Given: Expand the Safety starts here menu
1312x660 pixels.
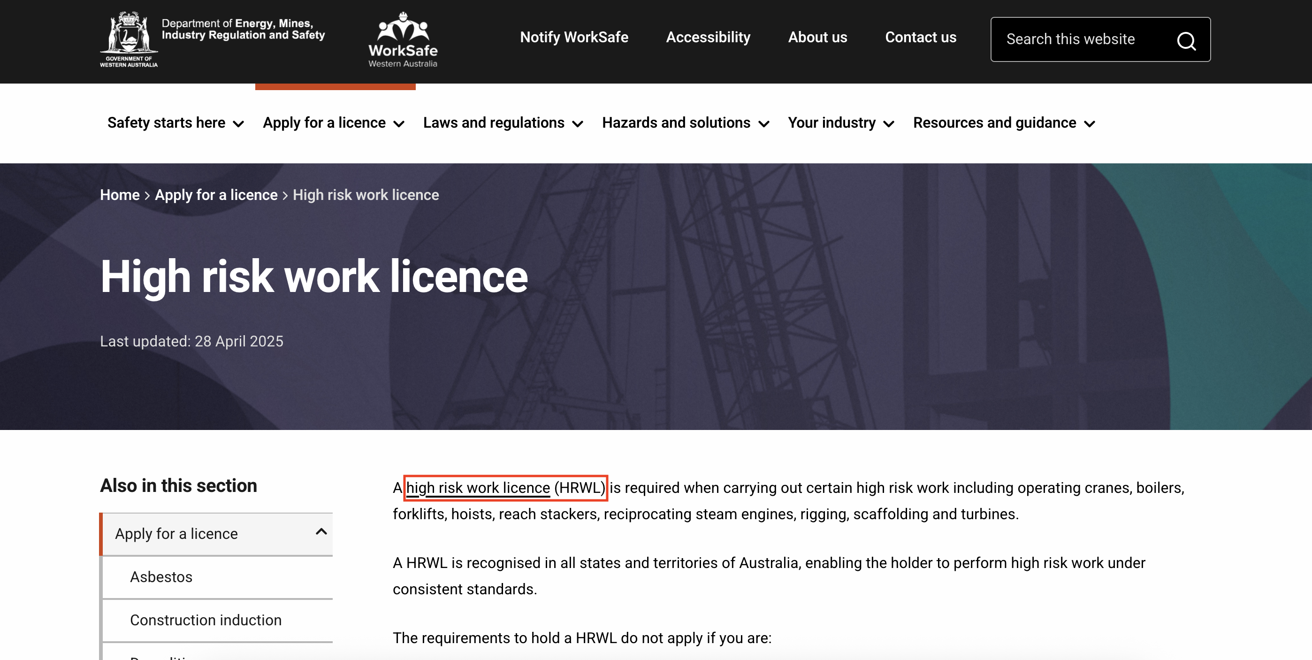Looking at the screenshot, I should [x=175, y=123].
